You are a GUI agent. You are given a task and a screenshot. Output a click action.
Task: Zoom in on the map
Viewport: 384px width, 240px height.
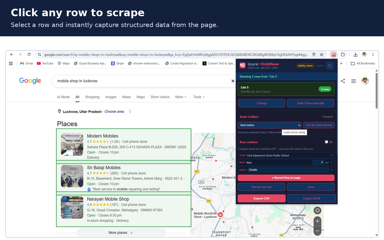317,221
